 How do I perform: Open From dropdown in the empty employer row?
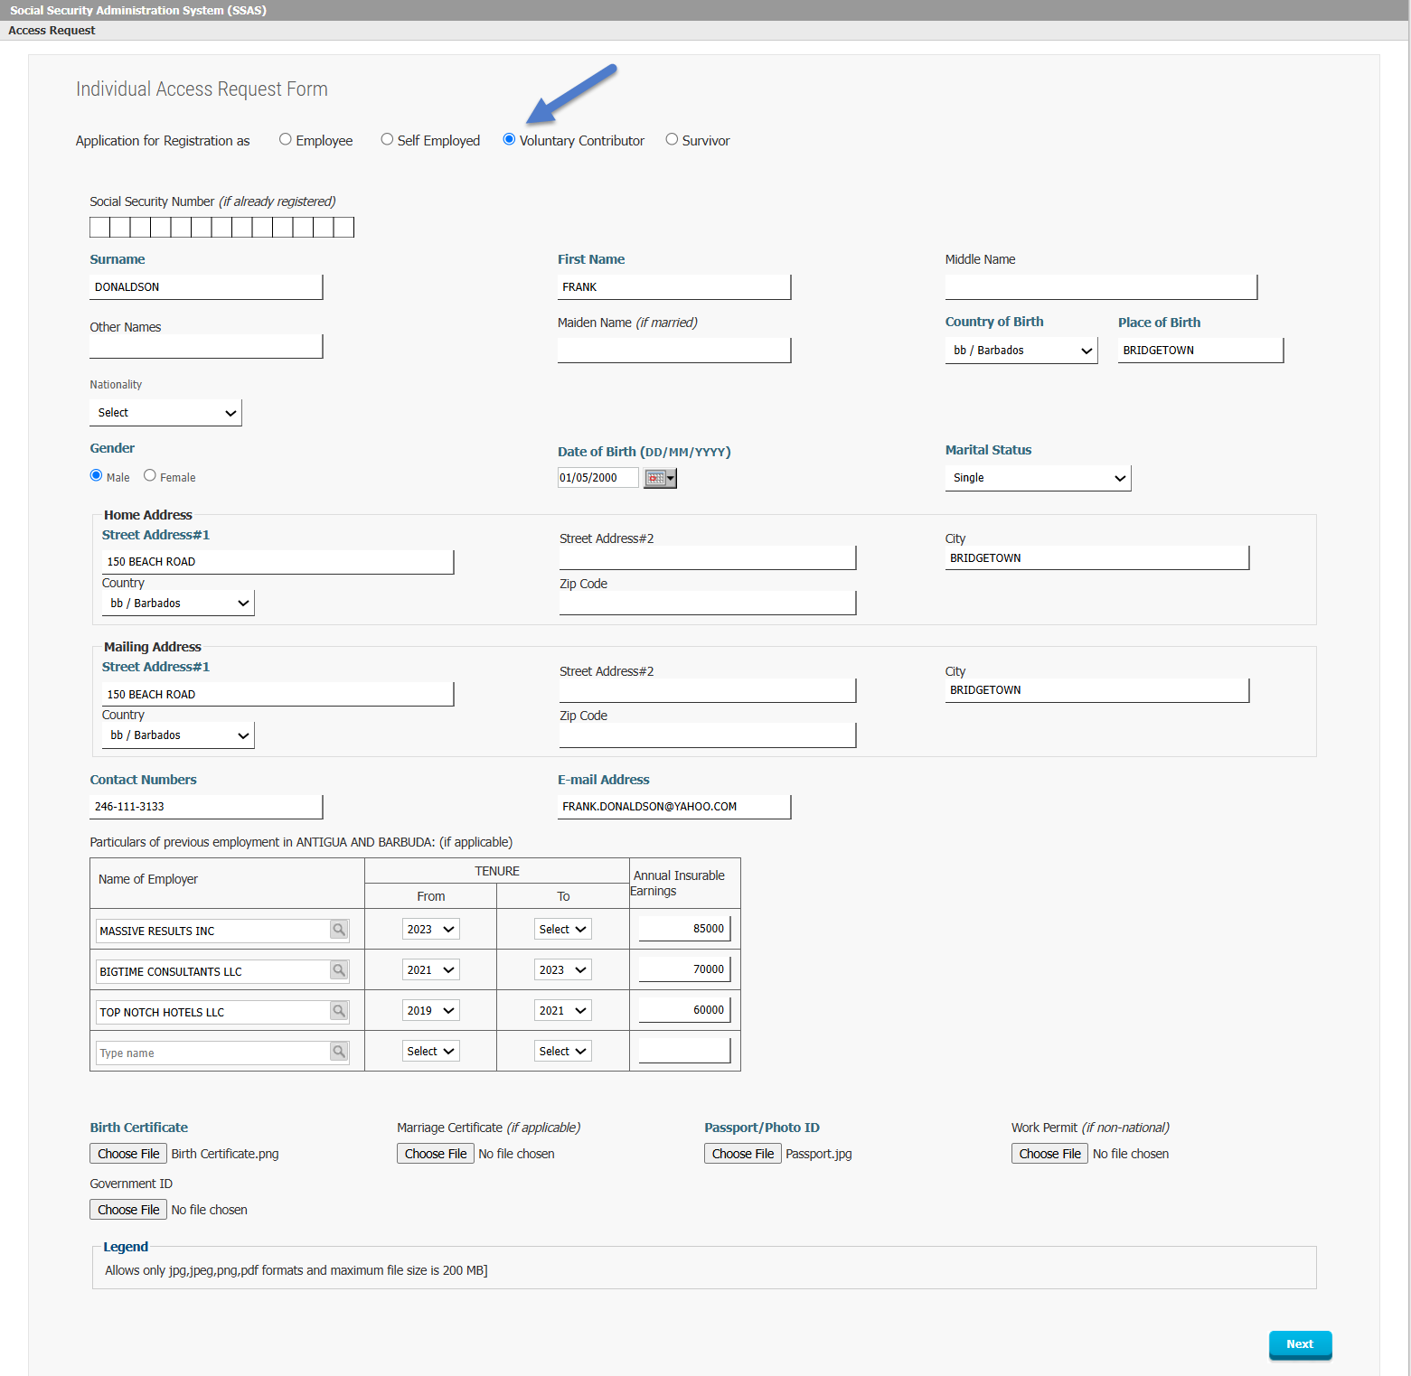click(x=431, y=1051)
